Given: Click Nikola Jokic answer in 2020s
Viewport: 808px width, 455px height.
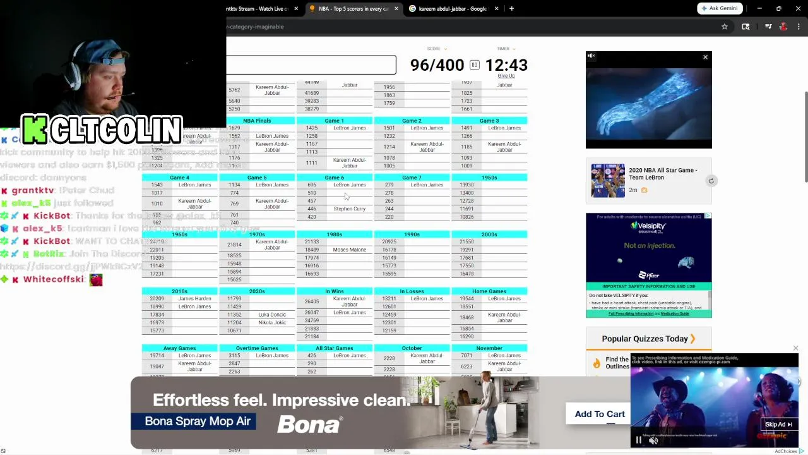Looking at the screenshot, I should 272,322.
